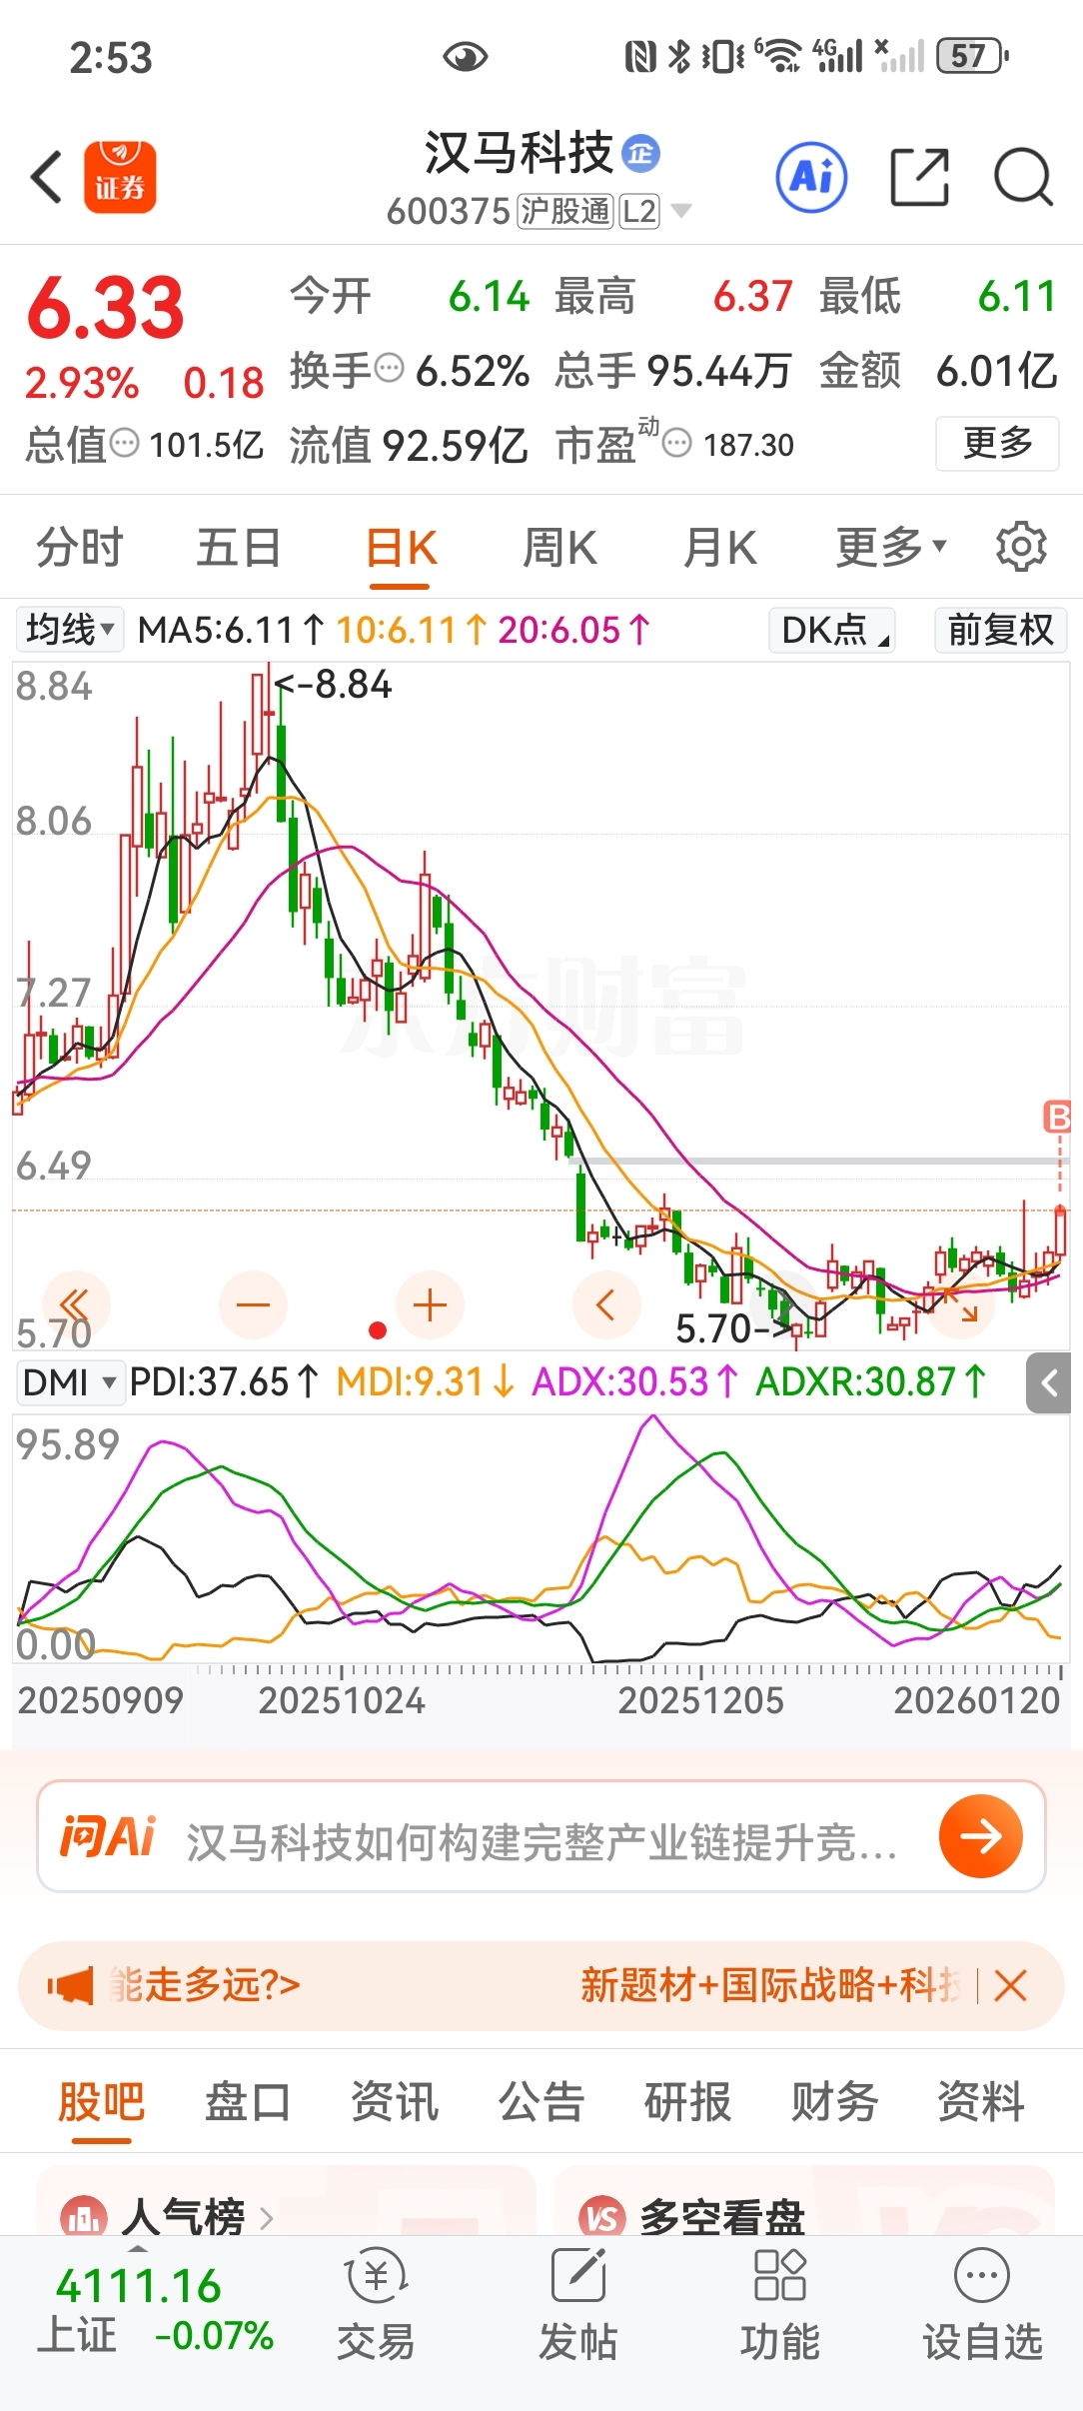Image resolution: width=1083 pixels, height=2411 pixels.
Task: Switch to 月K tab
Action: tap(719, 547)
